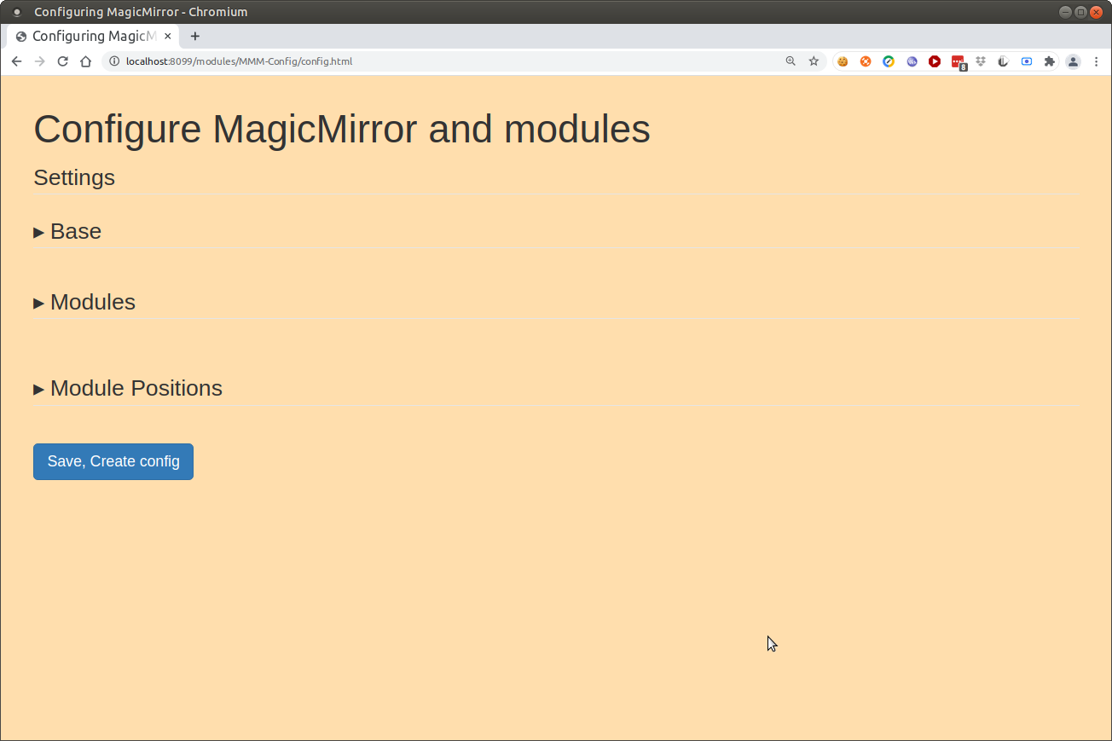View site information icon in address bar
The height and width of the screenshot is (741, 1112).
pyautogui.click(x=114, y=61)
